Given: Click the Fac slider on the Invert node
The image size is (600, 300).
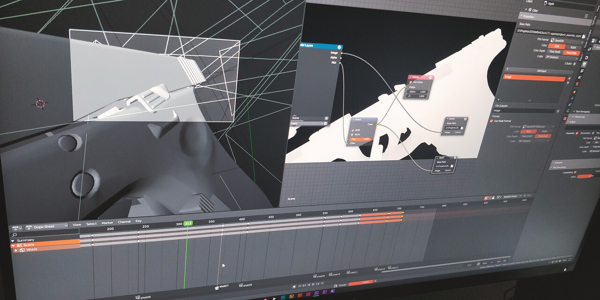Looking at the screenshot, I should tap(360, 139).
